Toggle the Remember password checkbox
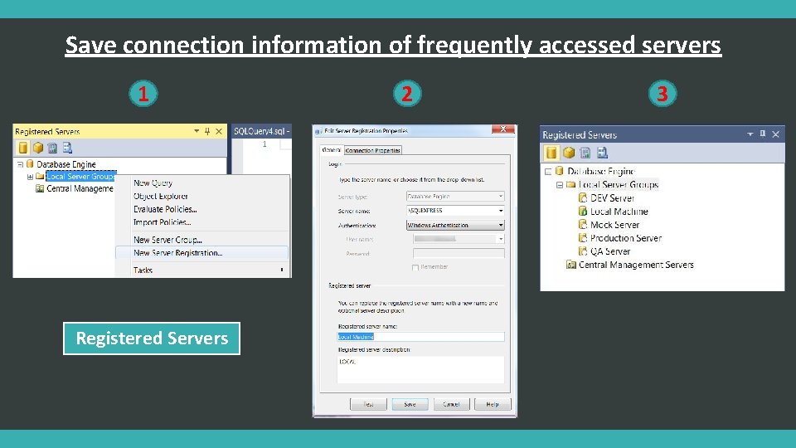This screenshot has width=796, height=448. (x=415, y=267)
